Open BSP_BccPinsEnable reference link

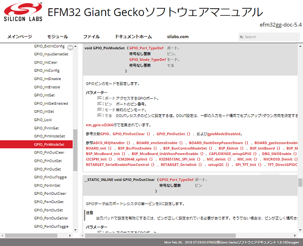click(138, 148)
